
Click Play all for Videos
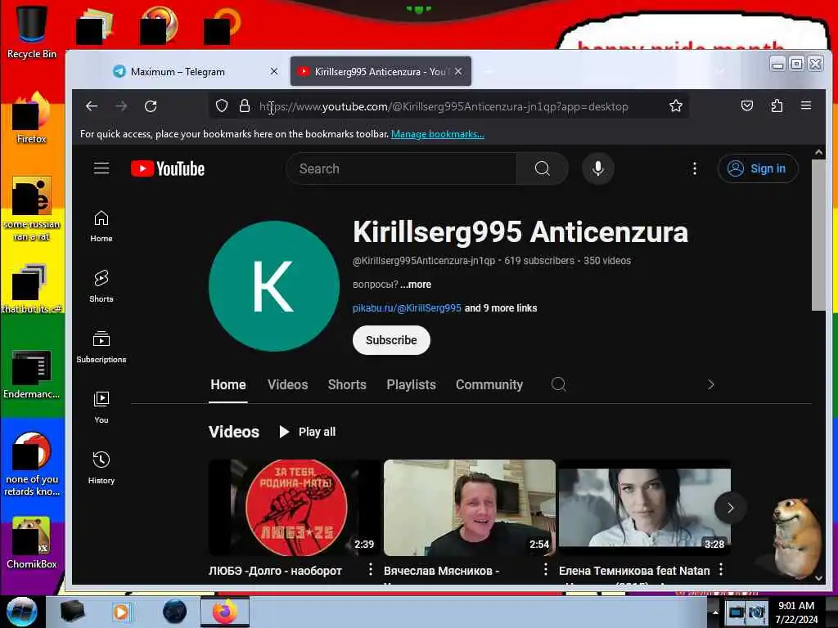(308, 432)
